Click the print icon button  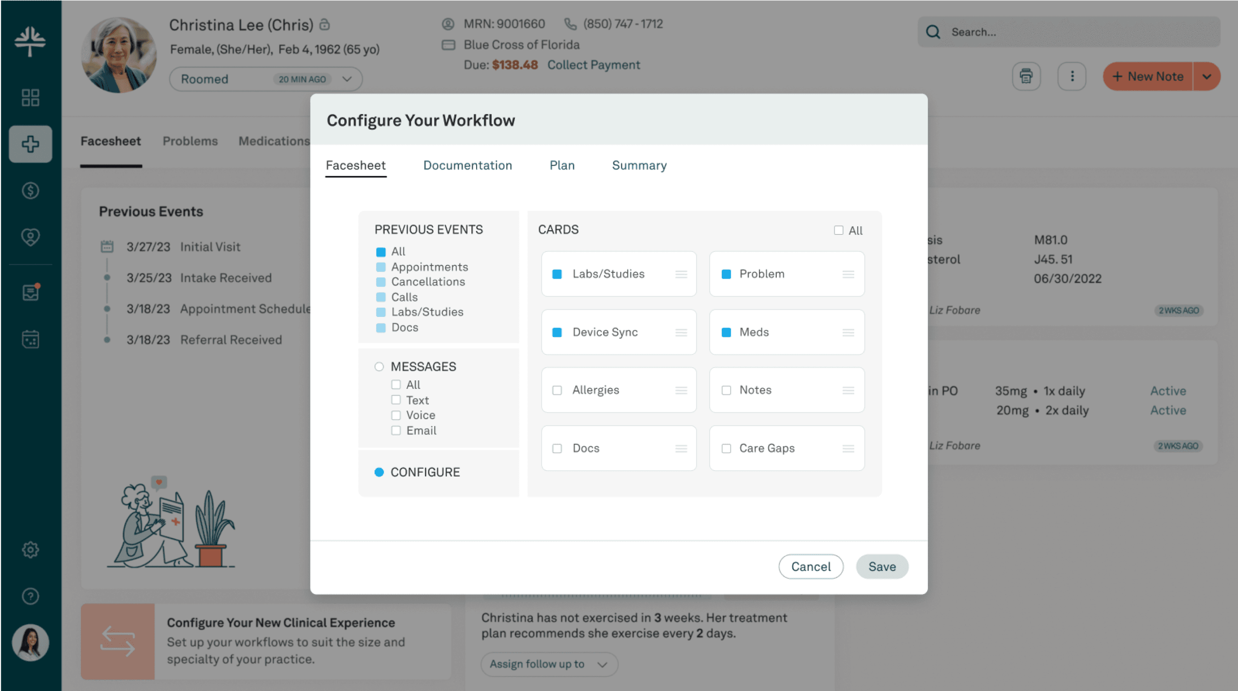(1026, 76)
